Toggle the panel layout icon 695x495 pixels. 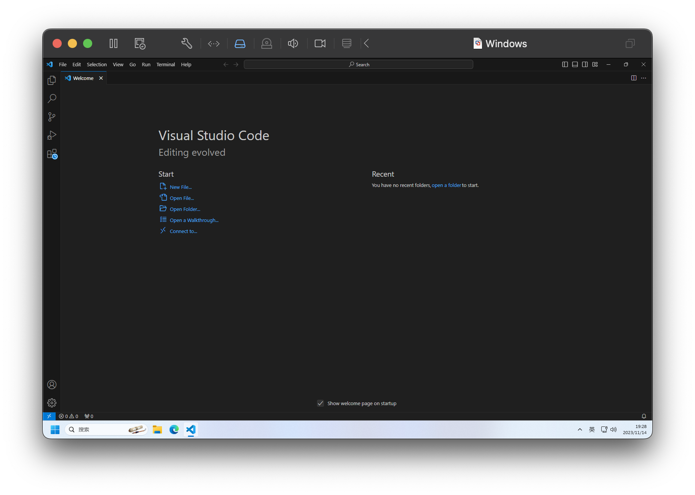click(x=575, y=64)
